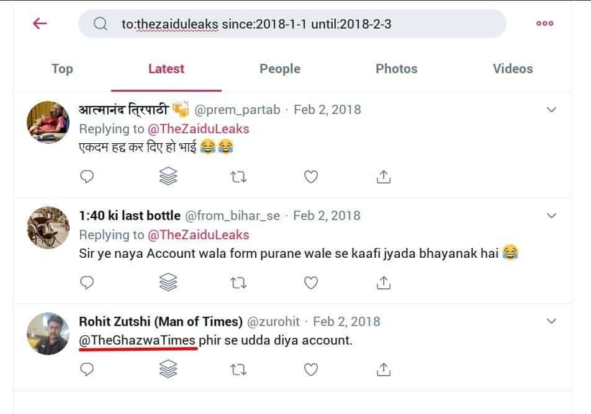Expand Rohit Zutshi tweet options chevron

(x=551, y=321)
